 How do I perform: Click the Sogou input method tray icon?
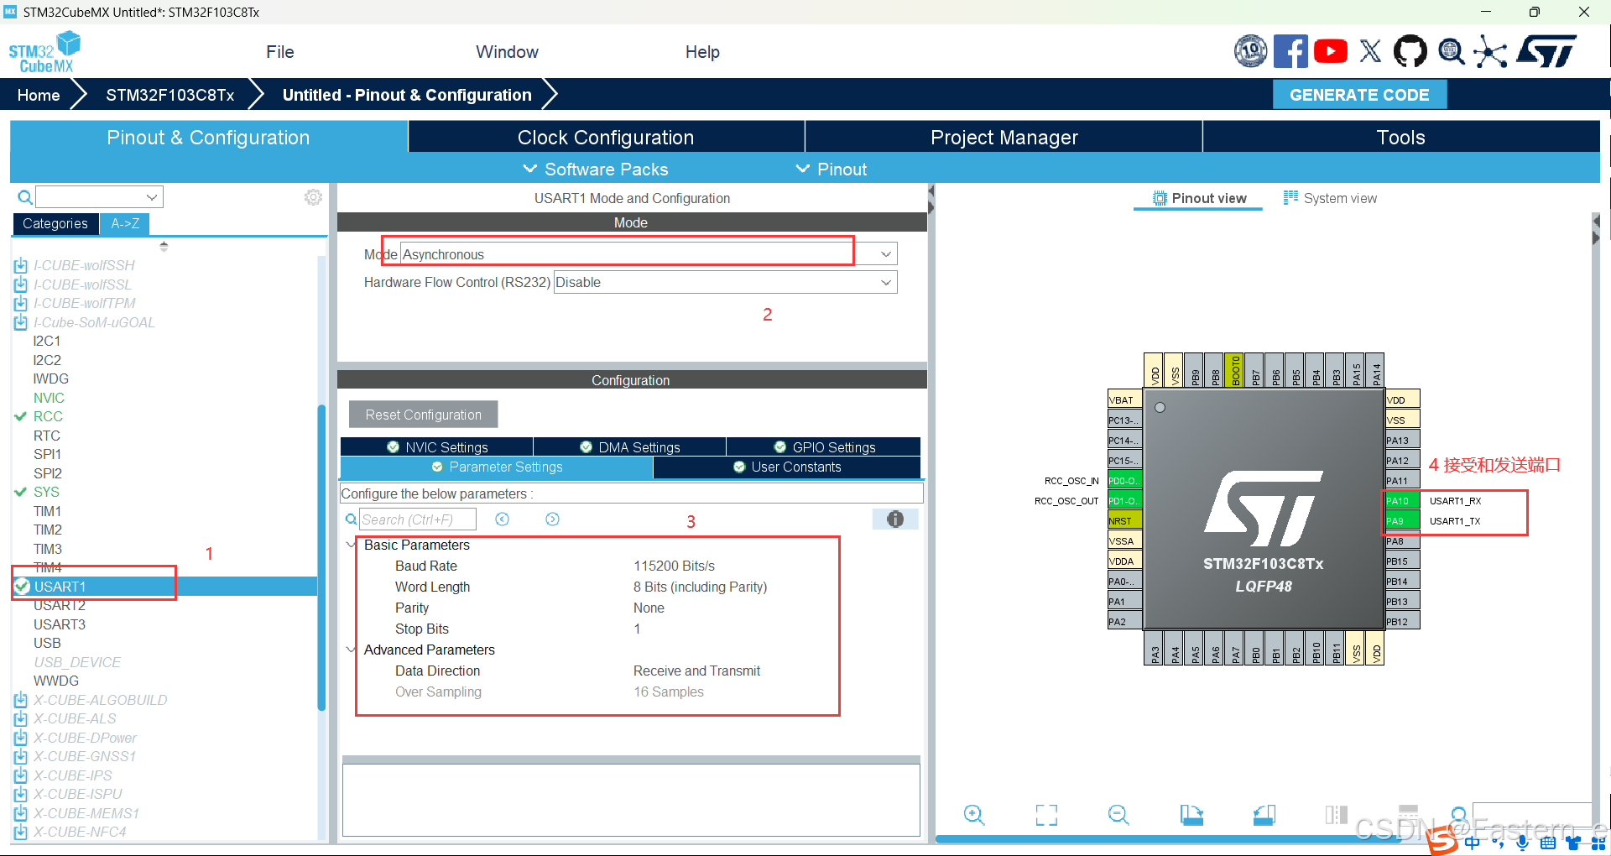tap(1442, 841)
